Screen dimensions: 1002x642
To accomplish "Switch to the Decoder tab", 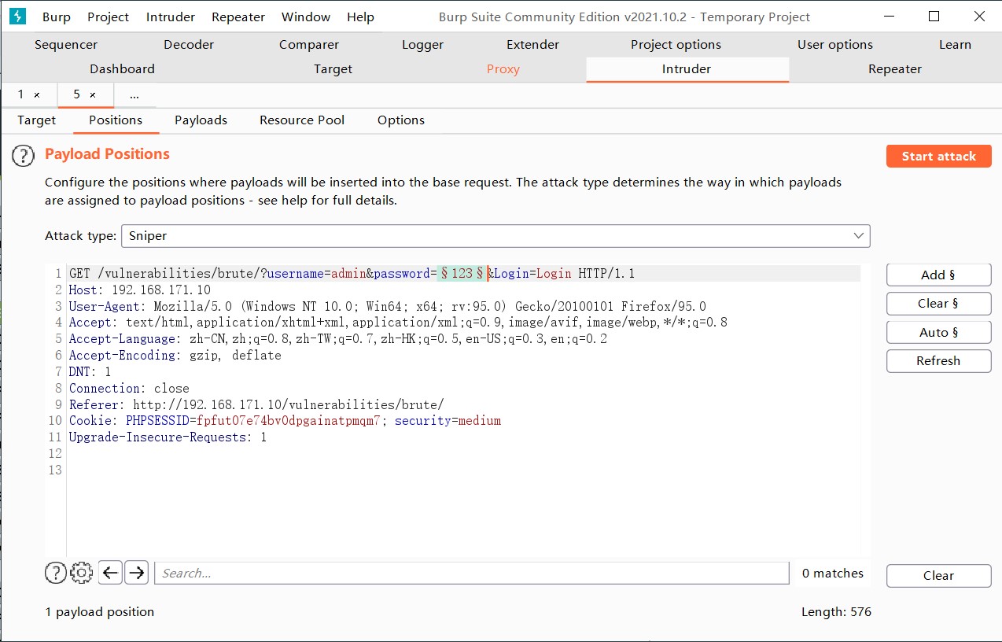I will click(189, 45).
